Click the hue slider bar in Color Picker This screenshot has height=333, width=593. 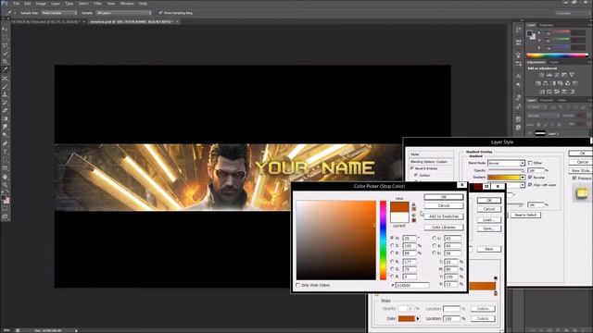coord(383,240)
